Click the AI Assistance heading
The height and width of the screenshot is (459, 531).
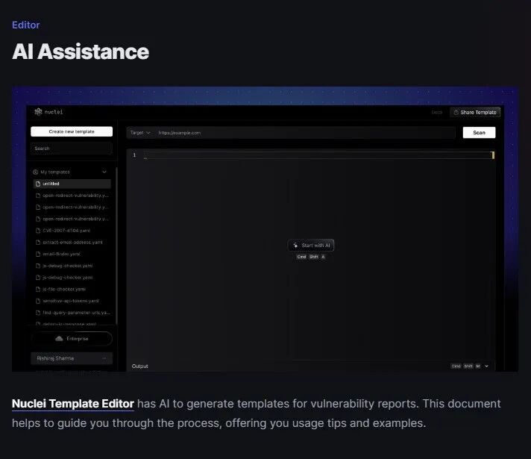[x=81, y=51]
